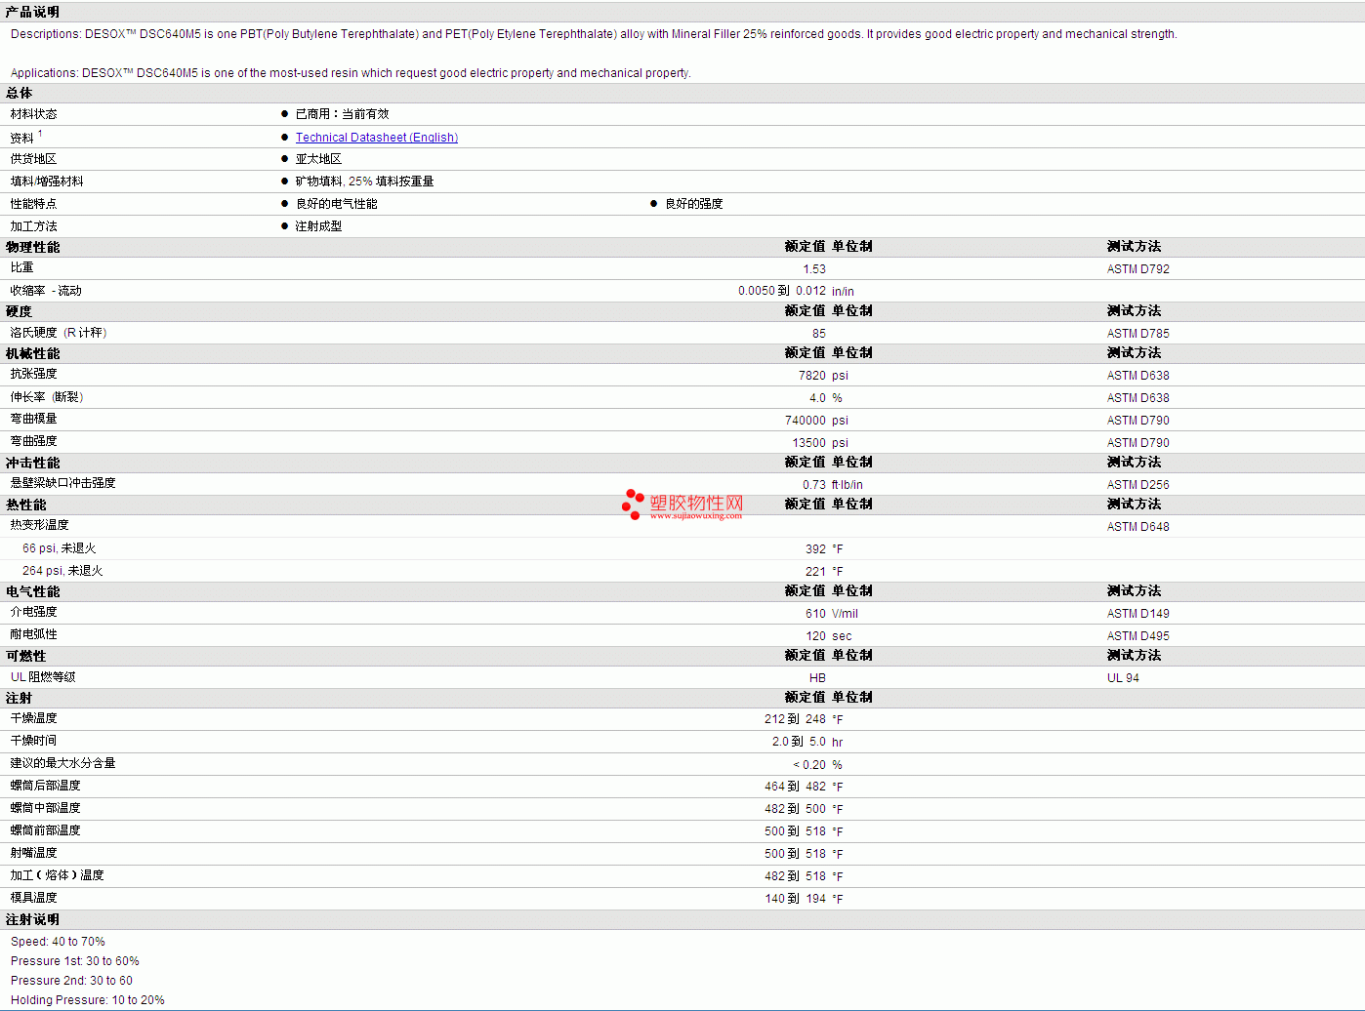This screenshot has width=1365, height=1011.
Task: Select the 已商用：当前有效 status value
Action: pos(343,114)
